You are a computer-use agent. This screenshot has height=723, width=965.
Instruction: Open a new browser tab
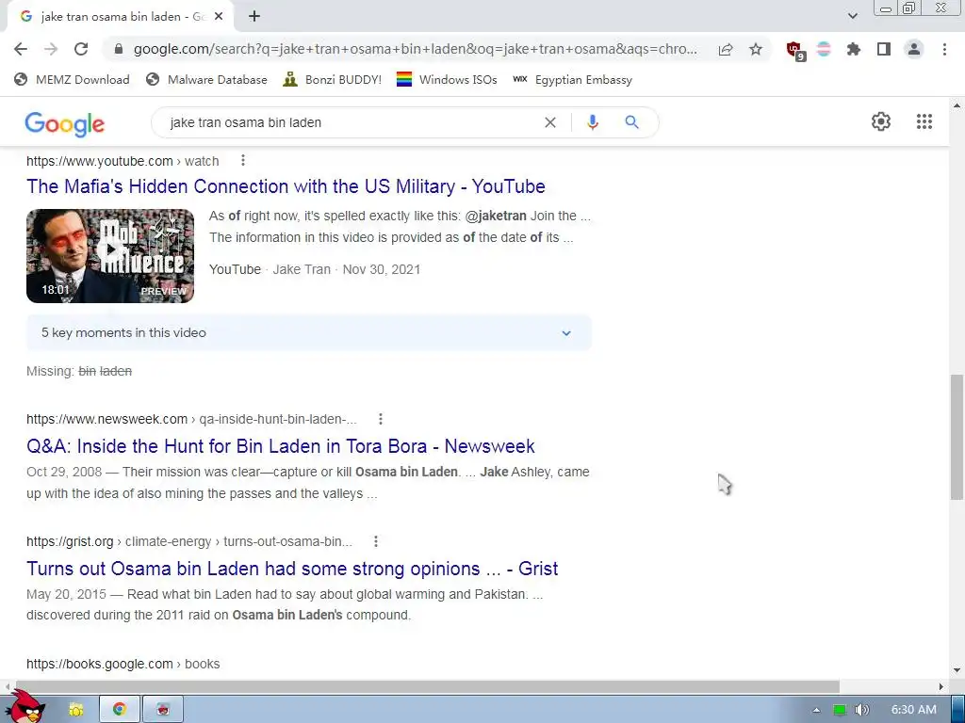coord(254,17)
